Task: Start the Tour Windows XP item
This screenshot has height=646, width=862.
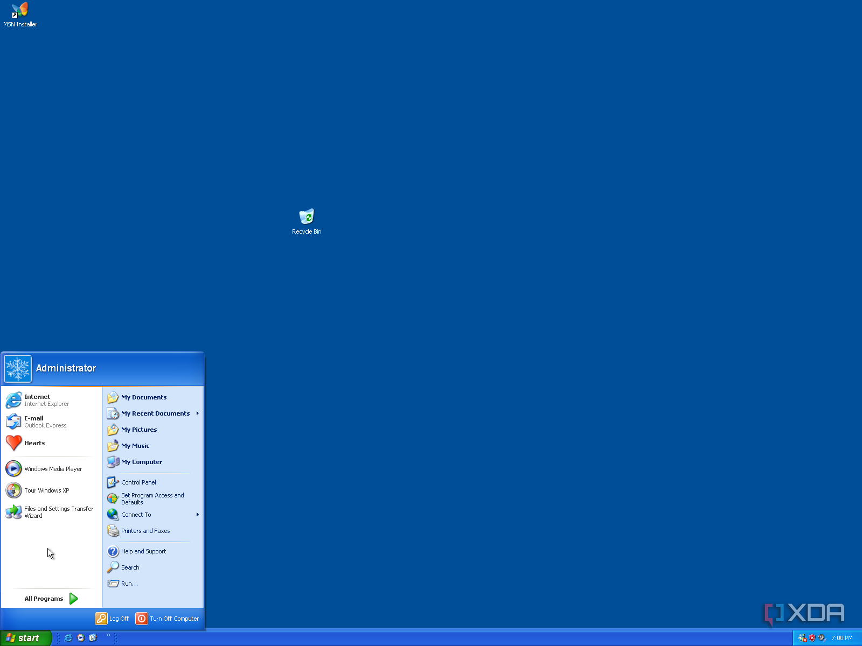Action: click(x=52, y=490)
